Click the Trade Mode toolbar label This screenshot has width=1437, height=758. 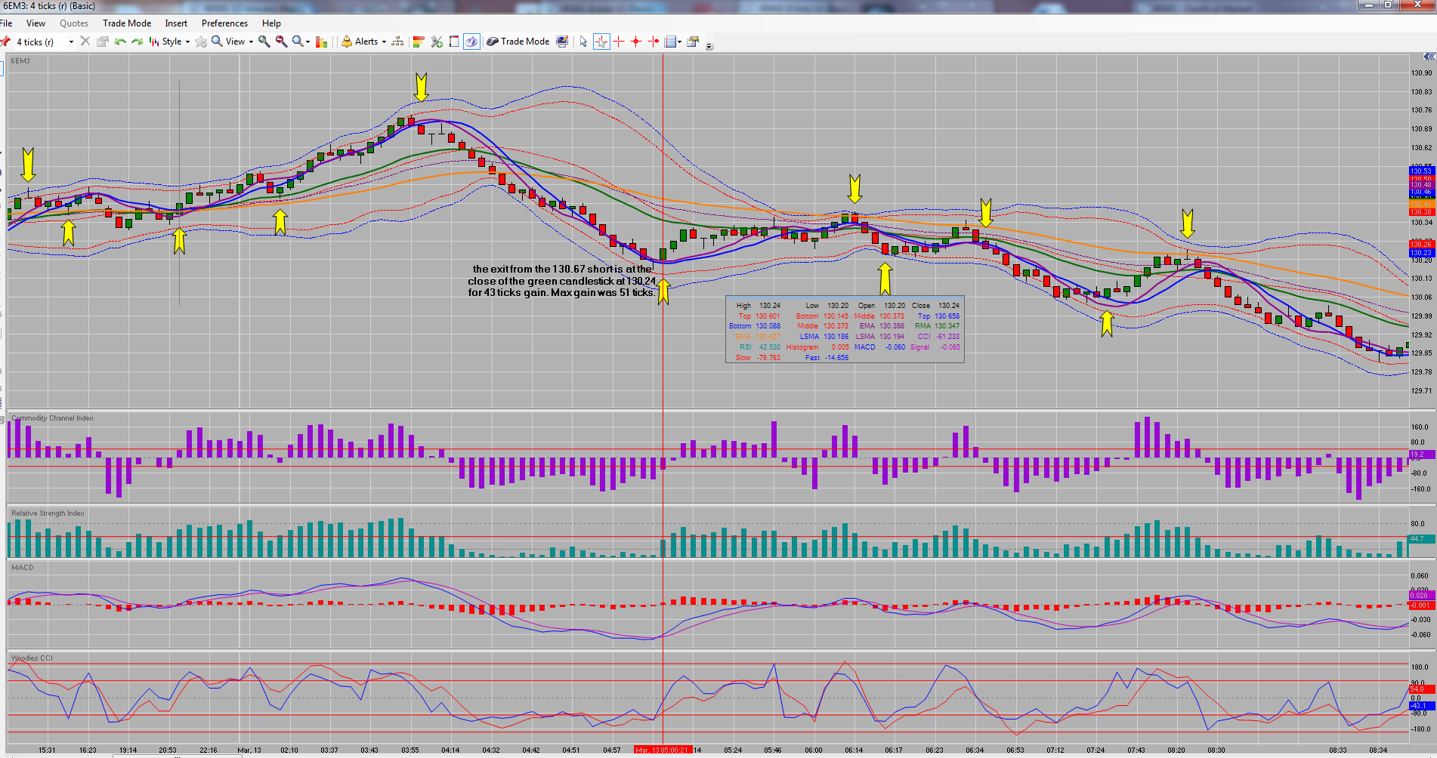[x=525, y=42]
